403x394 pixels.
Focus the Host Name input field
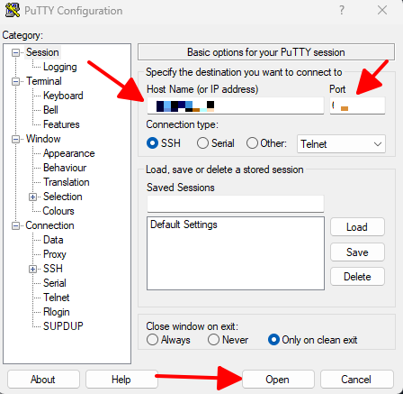click(x=236, y=105)
